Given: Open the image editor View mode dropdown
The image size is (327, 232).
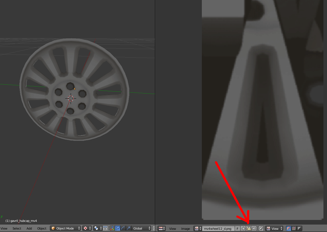Looking at the screenshot, I should [274, 228].
